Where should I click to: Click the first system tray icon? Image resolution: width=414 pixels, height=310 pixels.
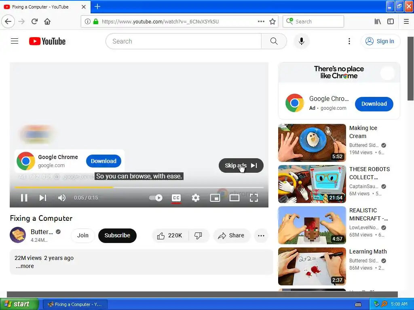(376, 304)
